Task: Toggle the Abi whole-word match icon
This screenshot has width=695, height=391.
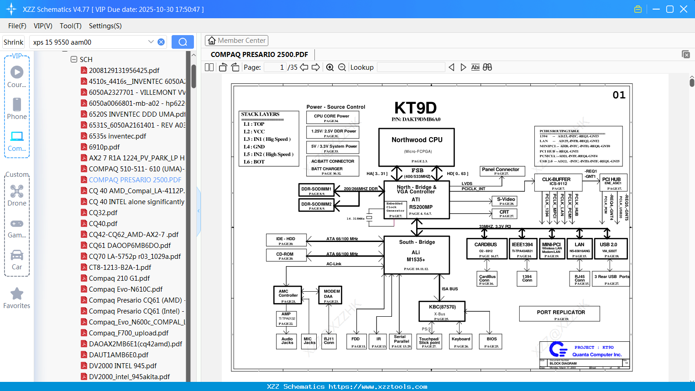Action: point(475,67)
